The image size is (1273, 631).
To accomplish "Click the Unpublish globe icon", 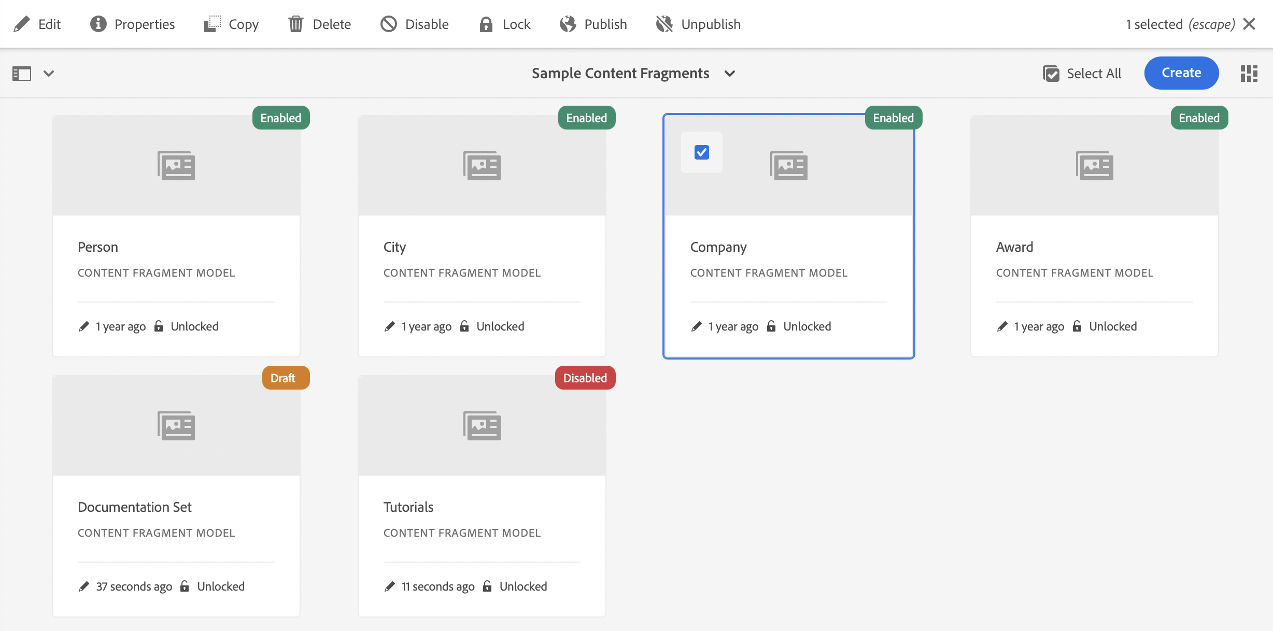I will click(664, 24).
